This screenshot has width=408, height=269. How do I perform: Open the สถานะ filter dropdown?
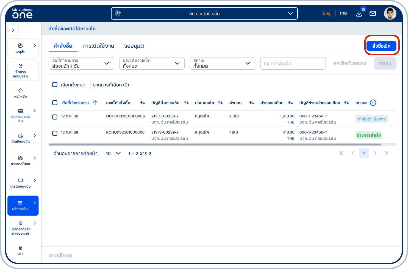click(x=222, y=64)
